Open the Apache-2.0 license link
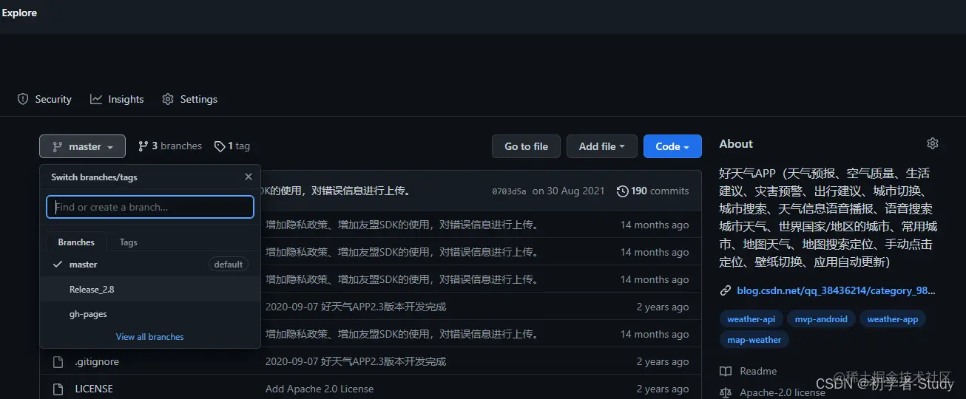The height and width of the screenshot is (399, 966). (x=782, y=392)
